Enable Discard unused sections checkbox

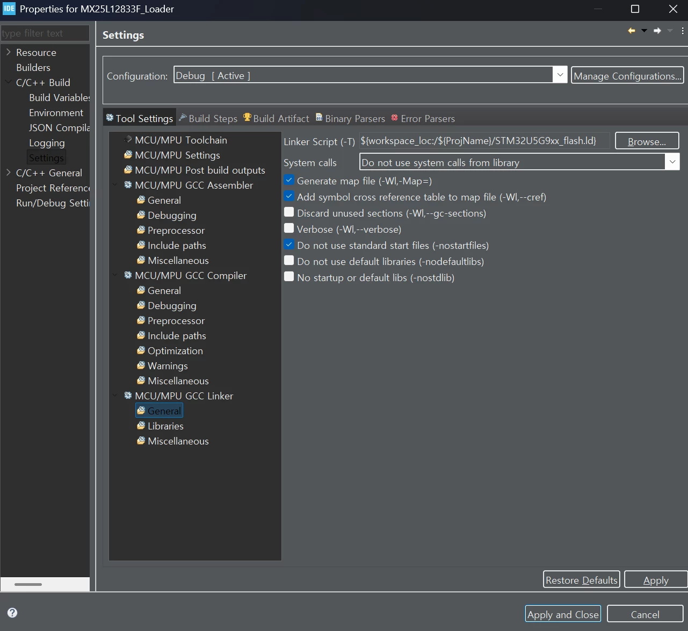pos(289,213)
